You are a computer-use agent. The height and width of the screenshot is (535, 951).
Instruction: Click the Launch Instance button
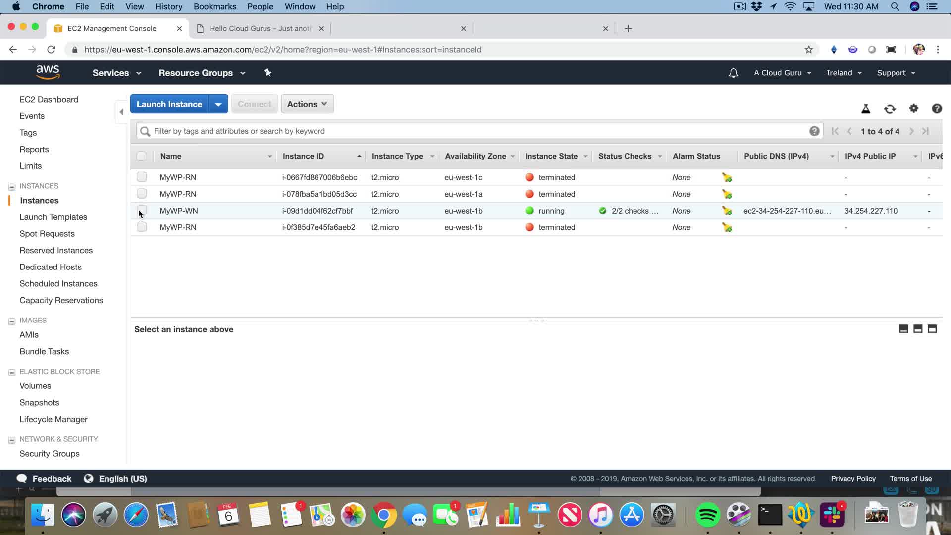pyautogui.click(x=169, y=104)
